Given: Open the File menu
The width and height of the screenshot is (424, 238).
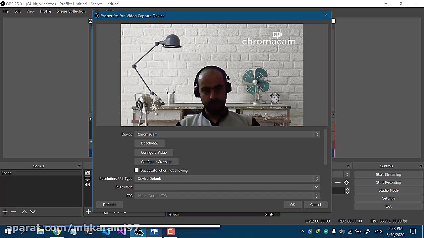Looking at the screenshot, I should pyautogui.click(x=6, y=11).
